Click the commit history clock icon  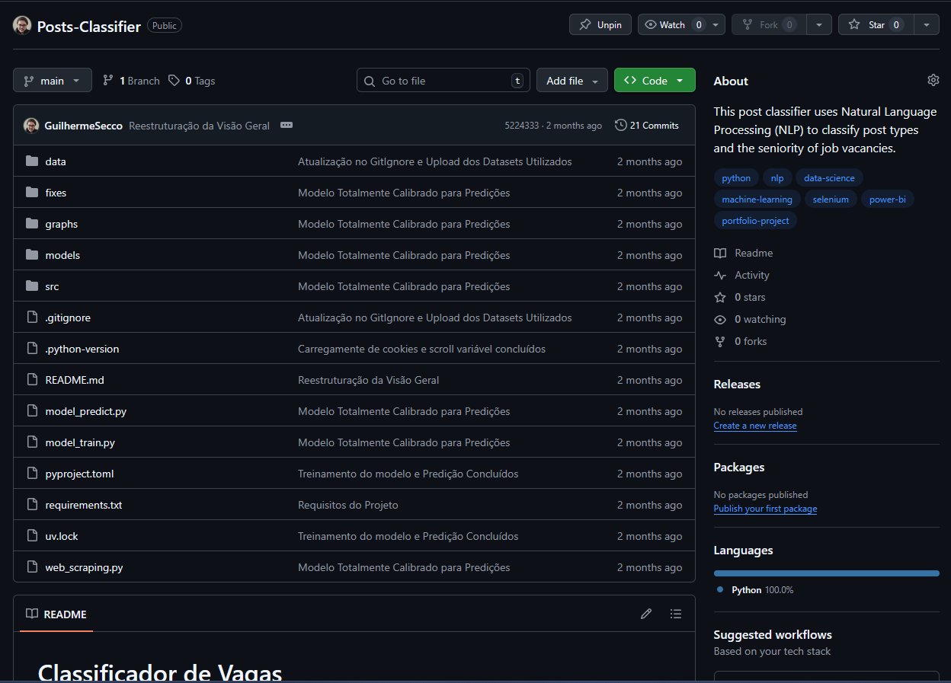[x=621, y=126]
